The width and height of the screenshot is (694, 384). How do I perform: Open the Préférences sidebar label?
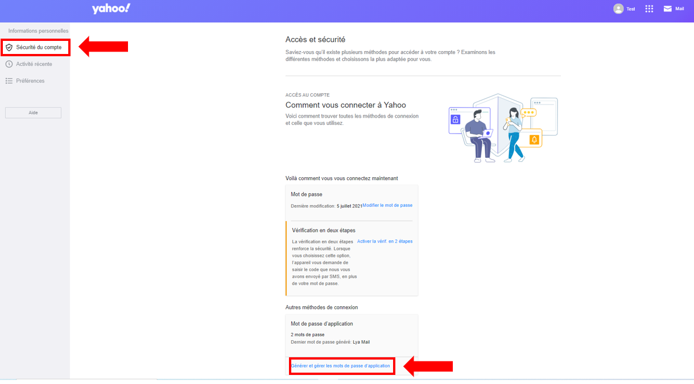[30, 81]
